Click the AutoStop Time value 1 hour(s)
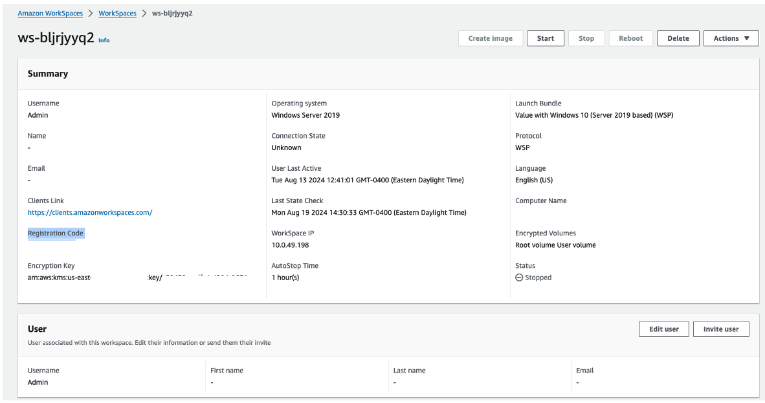 (285, 278)
